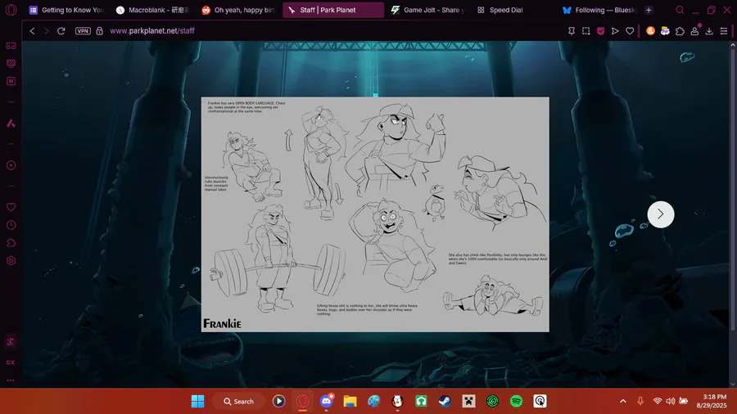Open the sidebar icon marked with letter M
737x414 pixels.
11,81
